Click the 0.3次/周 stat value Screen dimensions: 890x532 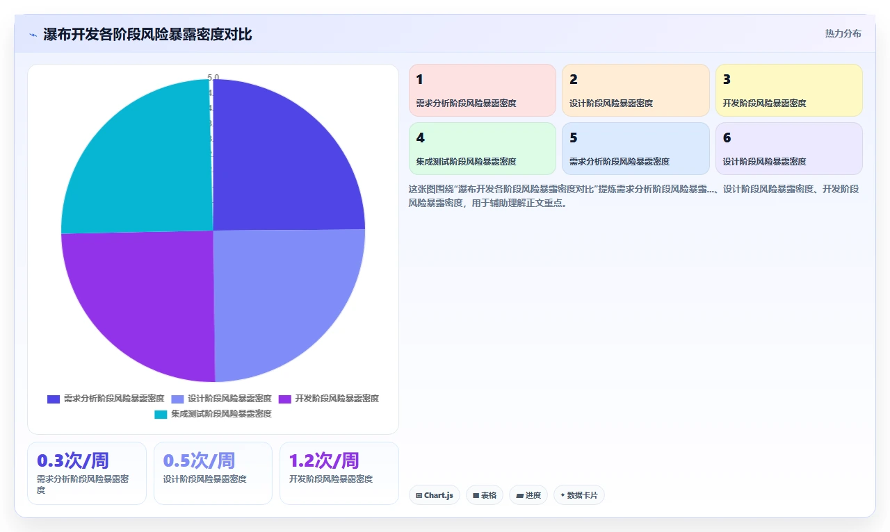[x=73, y=460]
